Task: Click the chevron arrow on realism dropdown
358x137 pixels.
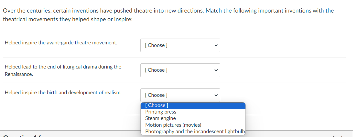Action: 216,95
